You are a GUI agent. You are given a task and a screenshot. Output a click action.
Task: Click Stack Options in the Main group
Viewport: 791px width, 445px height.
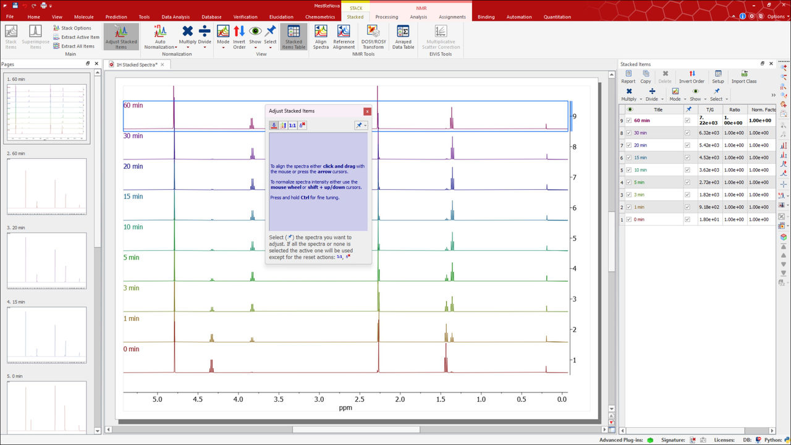point(72,28)
